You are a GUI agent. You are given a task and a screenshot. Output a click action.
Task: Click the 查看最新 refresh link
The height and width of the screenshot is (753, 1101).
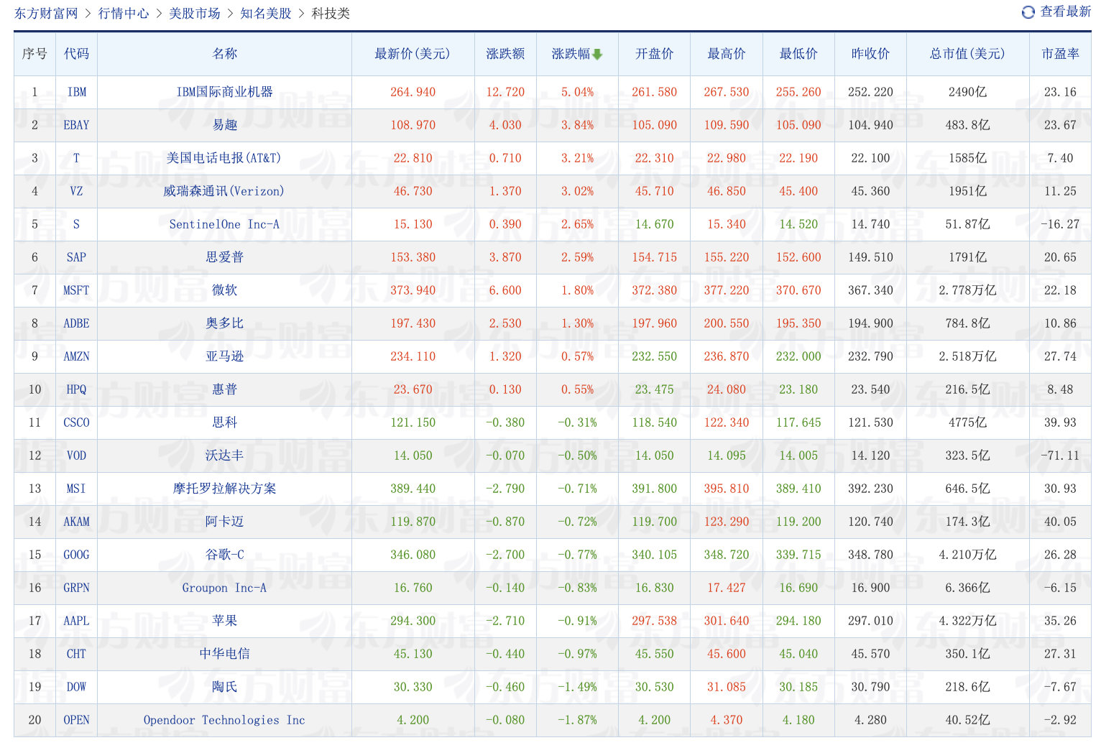click(x=1066, y=11)
